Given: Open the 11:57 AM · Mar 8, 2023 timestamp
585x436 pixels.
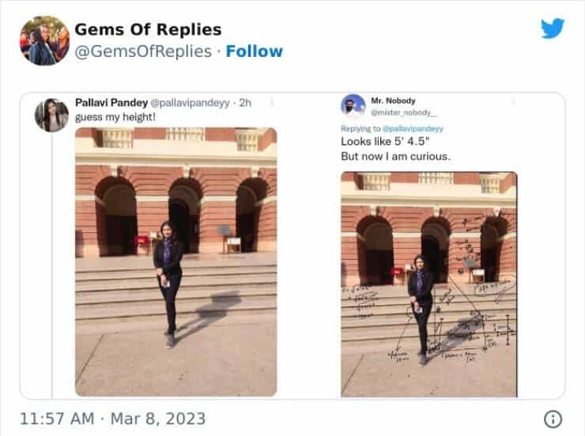Looking at the screenshot, I should (111, 419).
